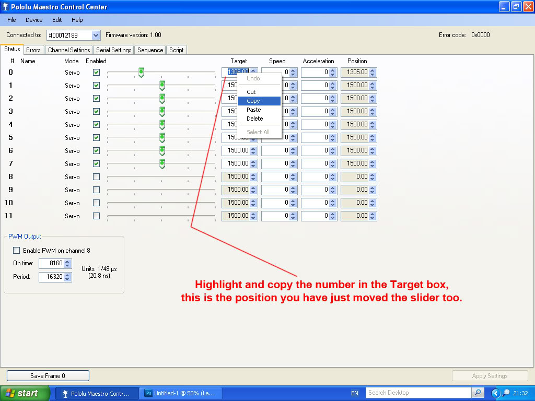Image resolution: width=535 pixels, height=401 pixels.
Task: Click the Search Desktop field
Action: (x=418, y=393)
